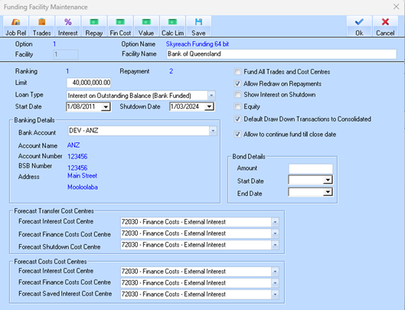The height and width of the screenshot is (310, 405).
Task: Expand the Loan Type dropdown
Action: [211, 96]
